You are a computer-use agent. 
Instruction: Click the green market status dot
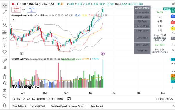coord(59,4)
